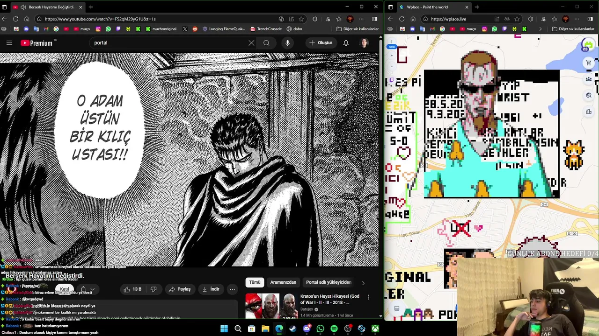Select the Tümü filter chip

255,282
